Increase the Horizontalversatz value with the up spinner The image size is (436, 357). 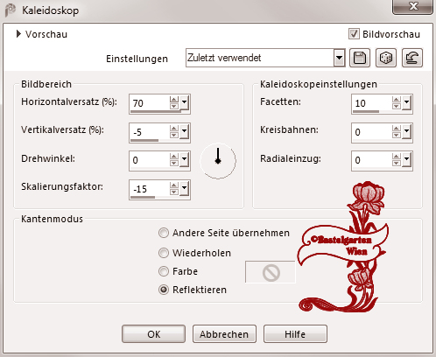point(174,100)
